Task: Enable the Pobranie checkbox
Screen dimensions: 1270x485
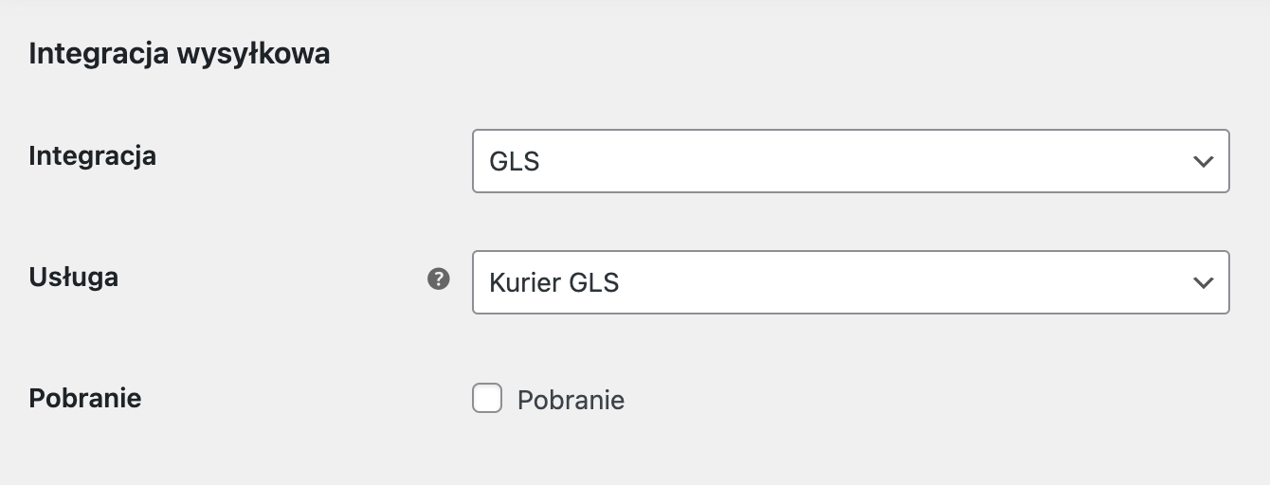Action: (487, 398)
